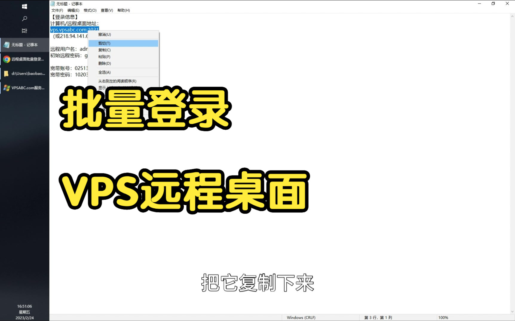515x321 pixels.
Task: Open the d:\Users\baobao folder from the taskbar
Action: (24, 73)
